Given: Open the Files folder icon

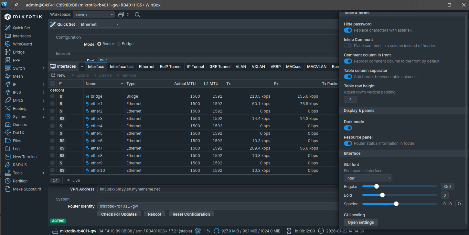Looking at the screenshot, I should tap(8, 141).
